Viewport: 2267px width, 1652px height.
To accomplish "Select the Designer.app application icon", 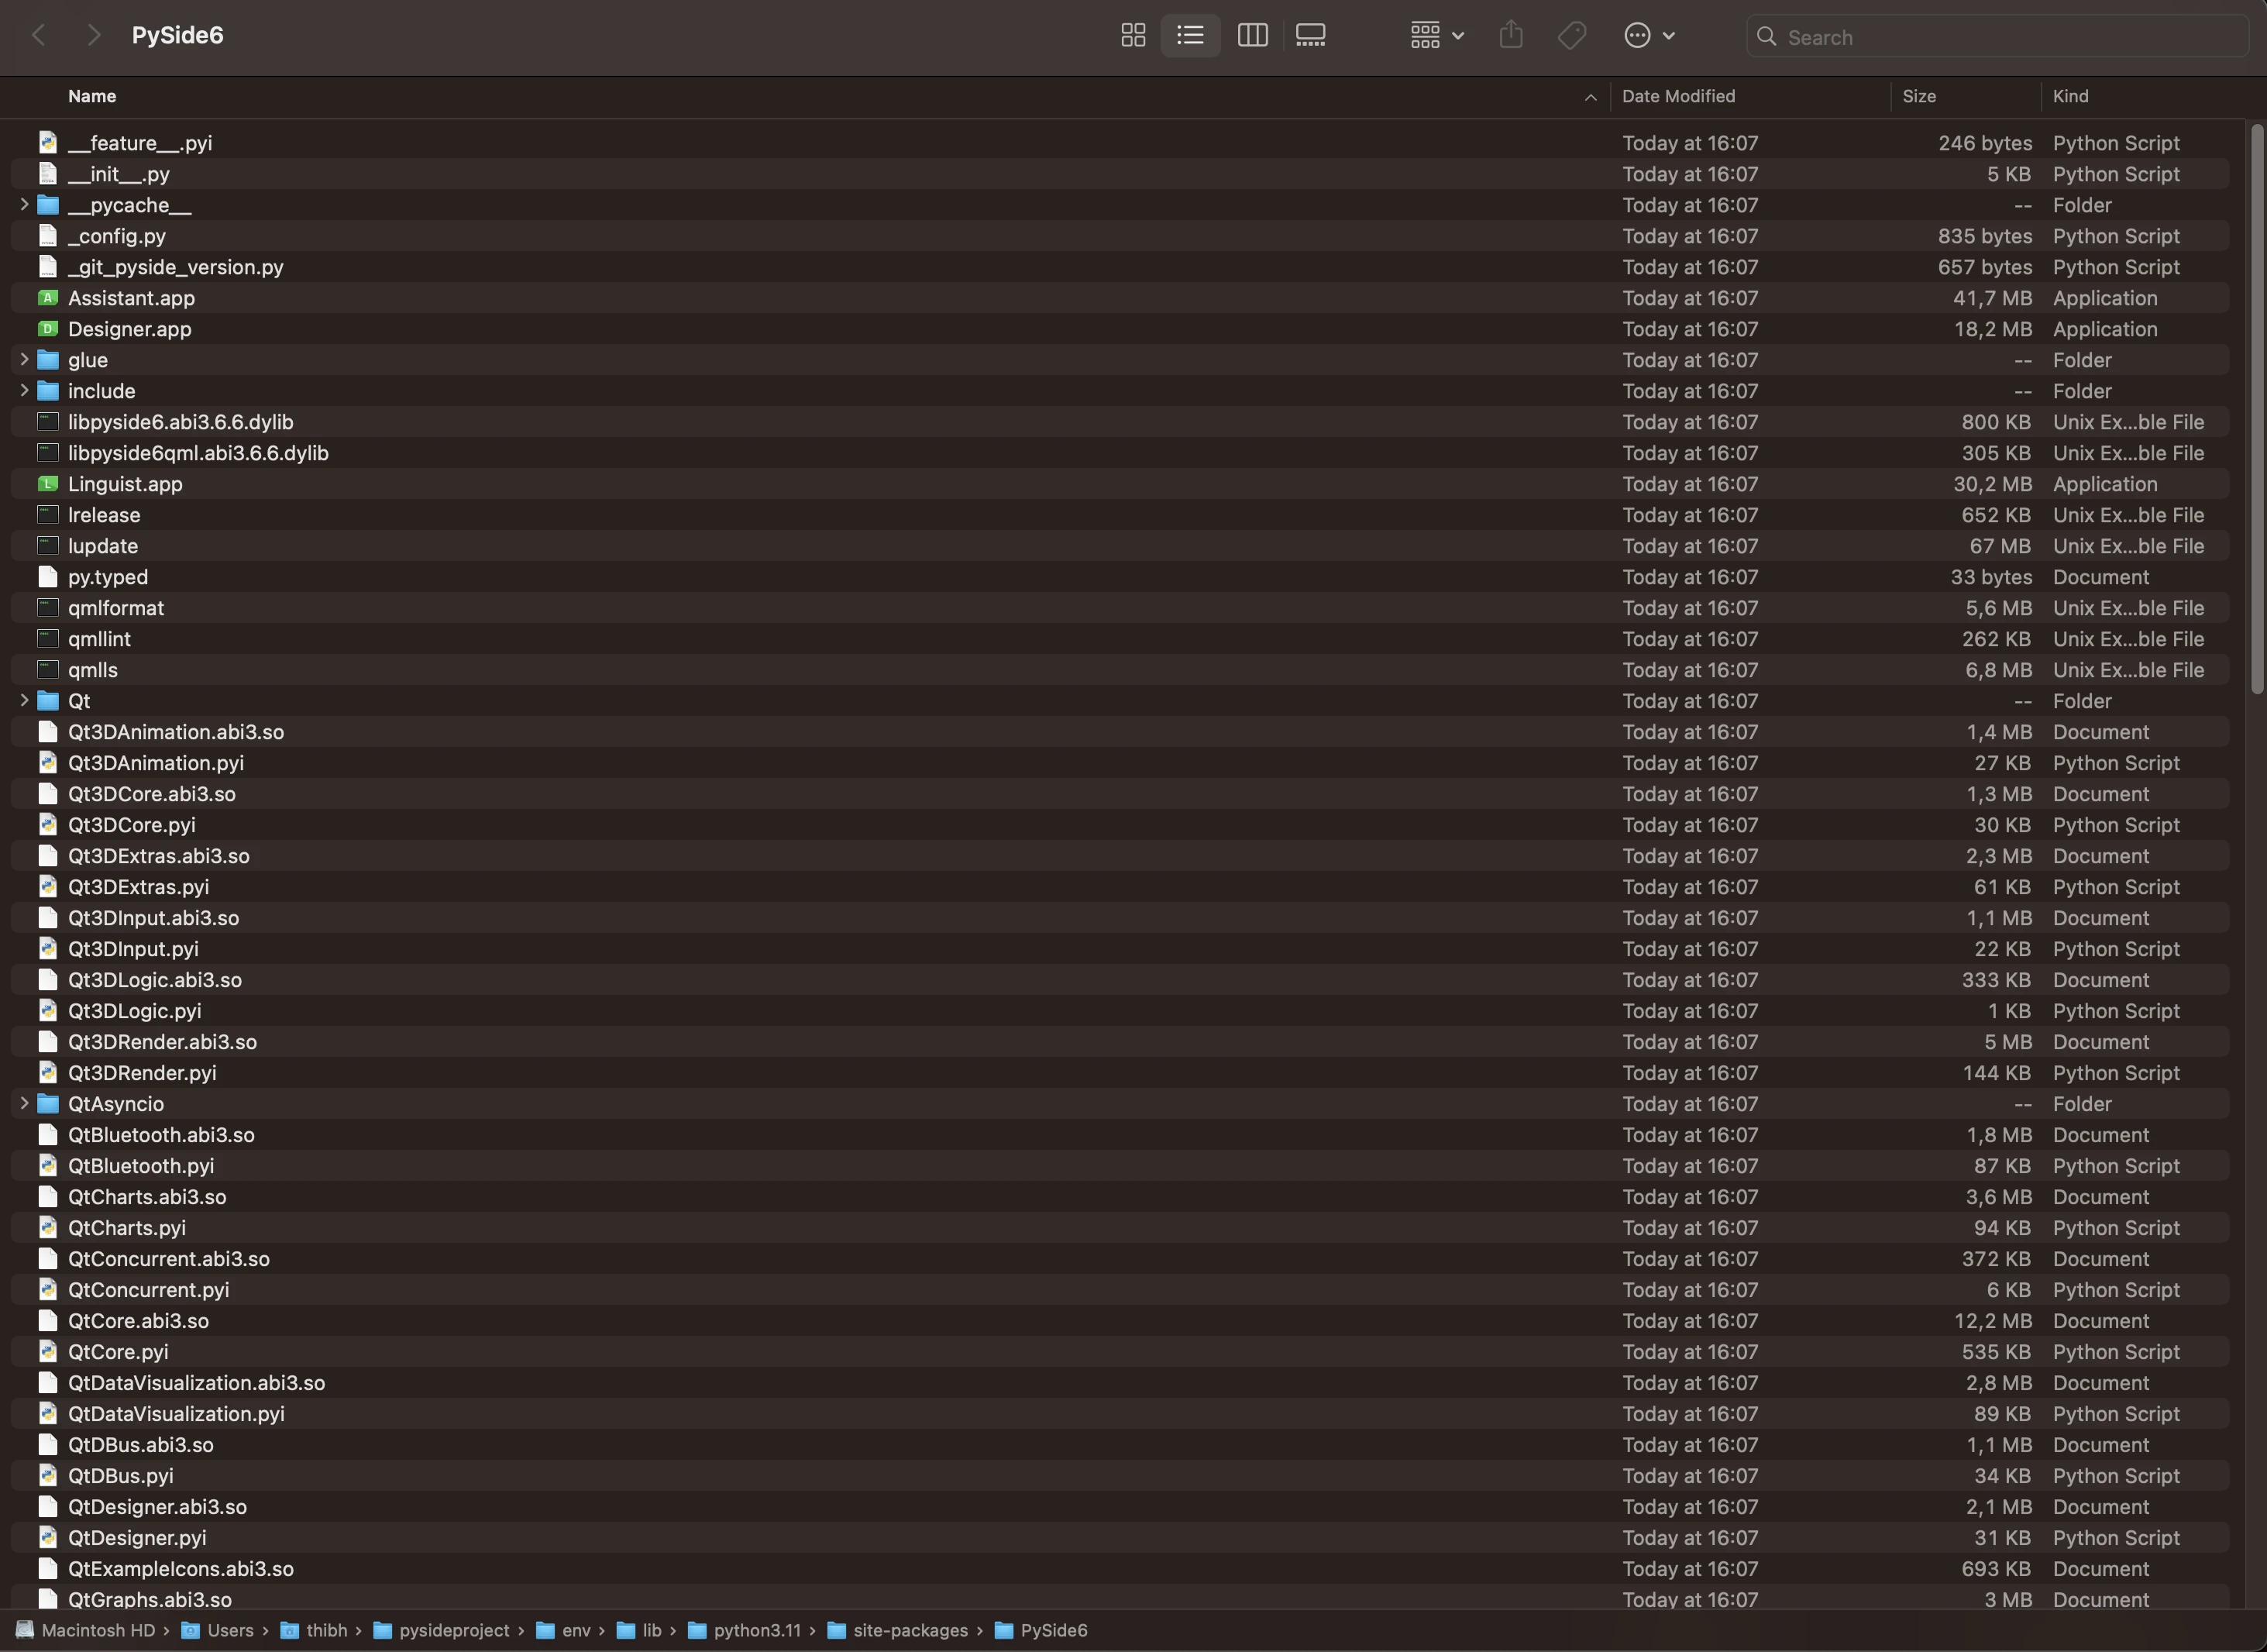I will 47,329.
